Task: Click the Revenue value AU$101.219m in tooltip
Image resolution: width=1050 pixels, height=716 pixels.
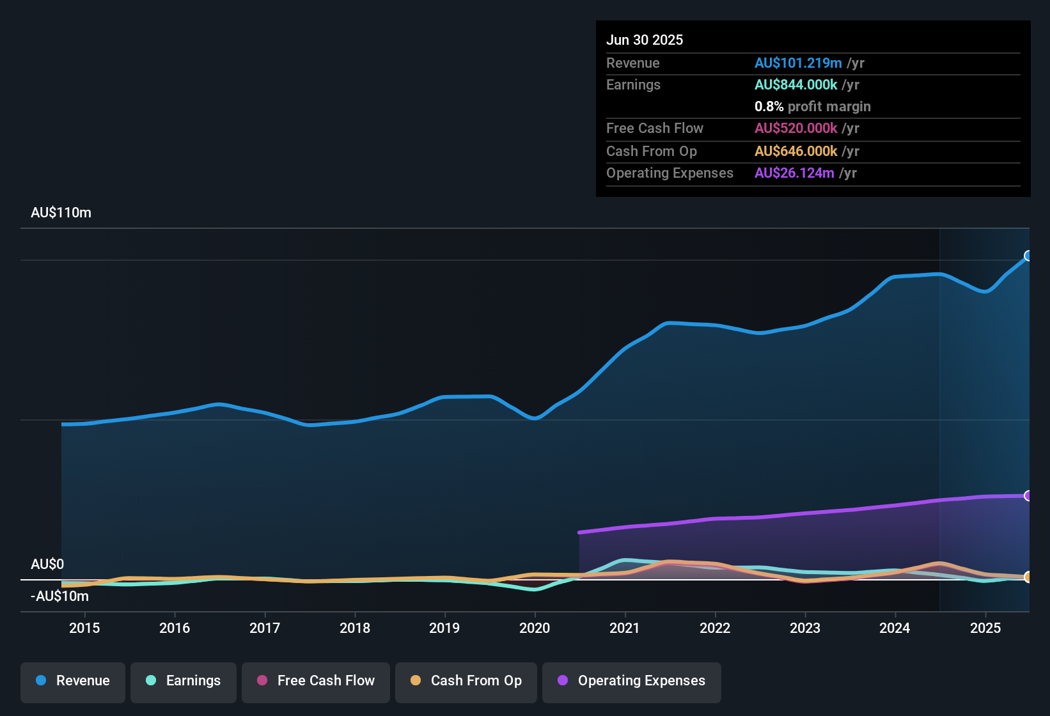Action: coord(798,63)
